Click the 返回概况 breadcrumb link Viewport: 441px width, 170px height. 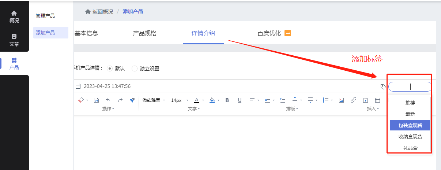pos(103,12)
